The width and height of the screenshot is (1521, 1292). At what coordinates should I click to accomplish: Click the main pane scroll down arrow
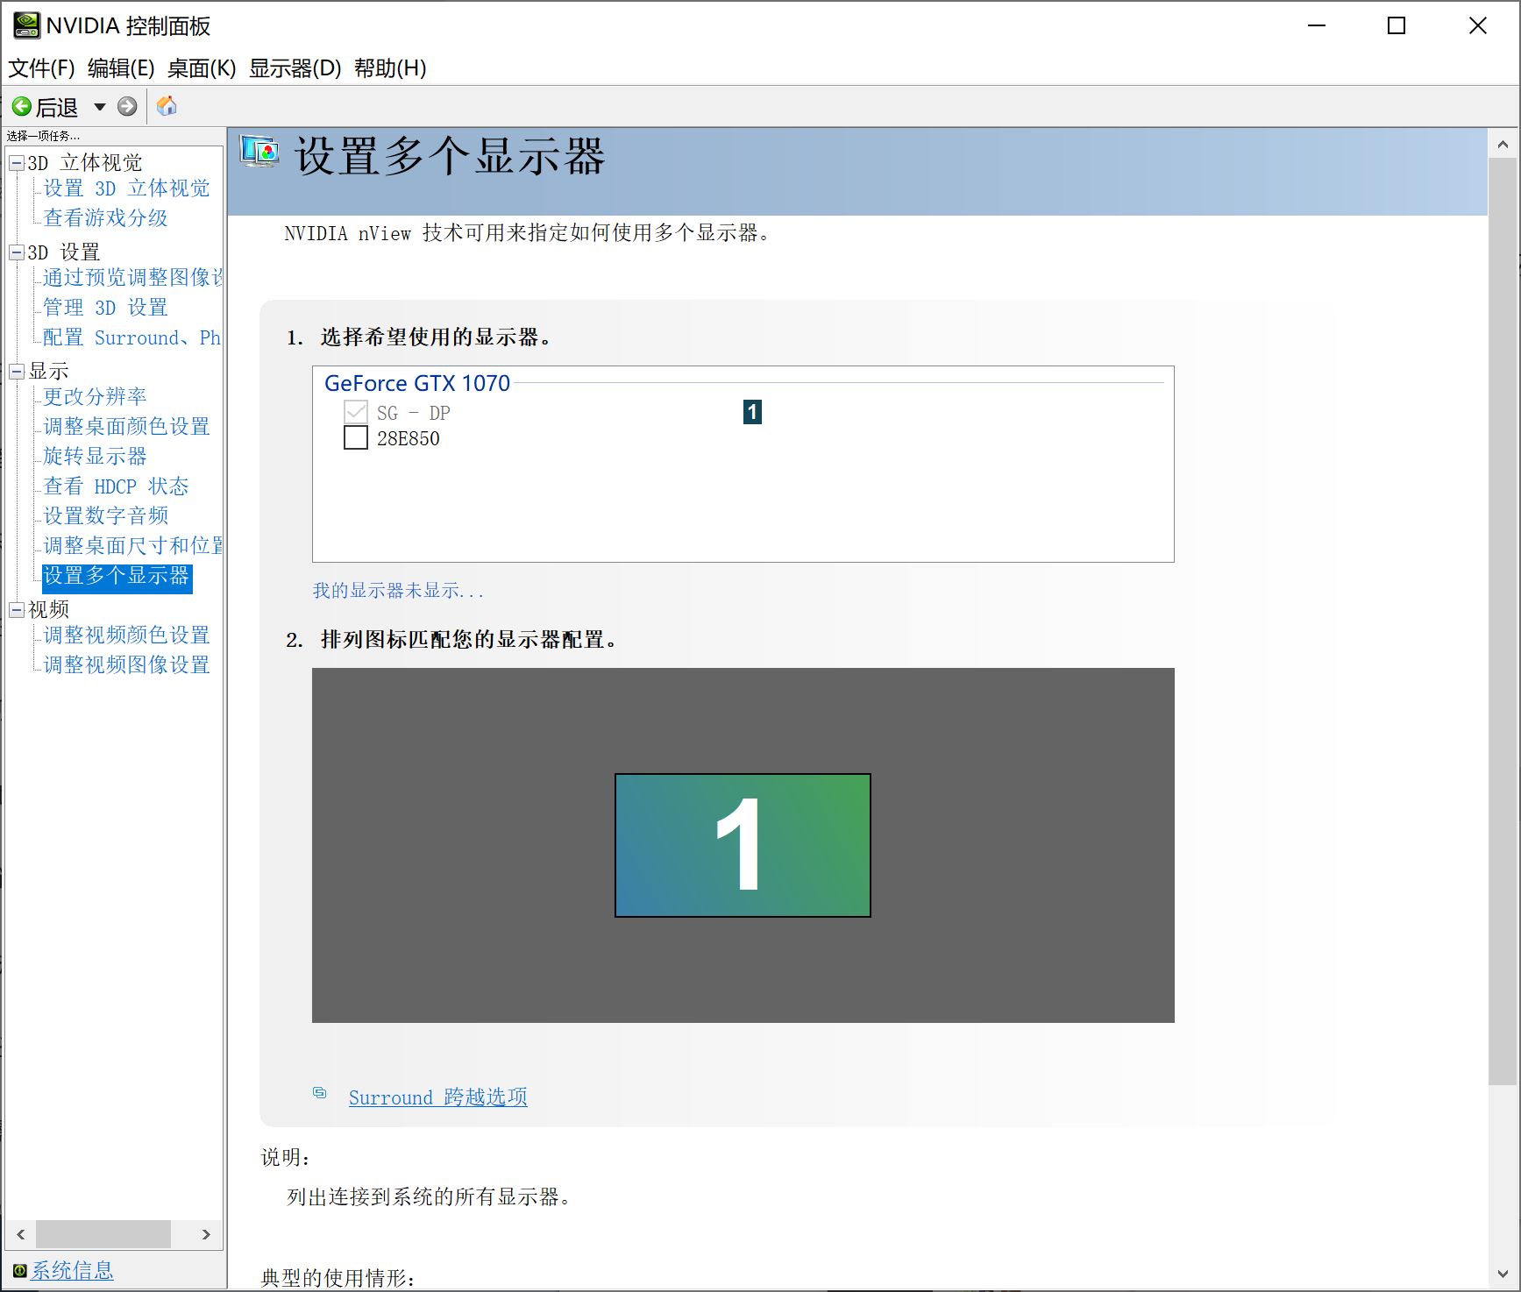click(1503, 1274)
